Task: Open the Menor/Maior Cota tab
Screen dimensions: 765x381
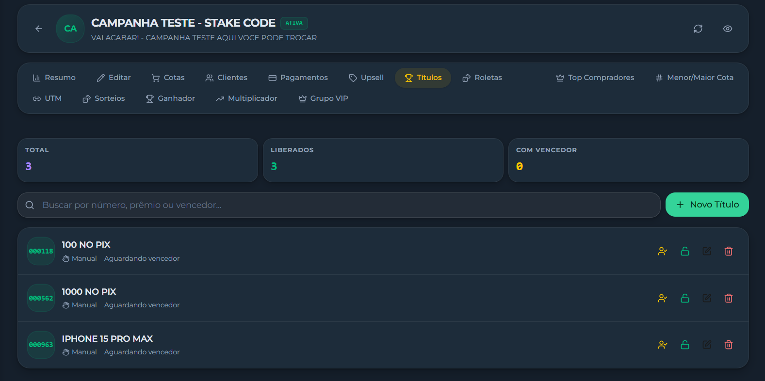Action: (x=694, y=78)
